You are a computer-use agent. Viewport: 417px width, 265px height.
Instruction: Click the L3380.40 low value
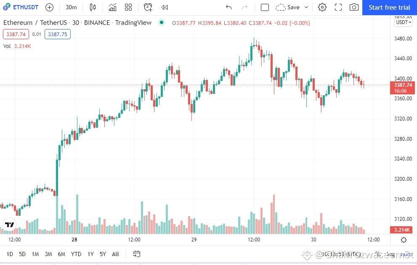click(235, 23)
